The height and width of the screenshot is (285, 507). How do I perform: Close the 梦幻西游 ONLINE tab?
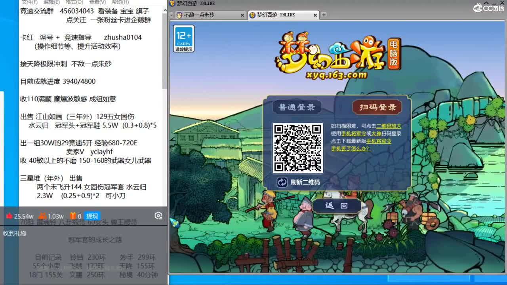315,15
